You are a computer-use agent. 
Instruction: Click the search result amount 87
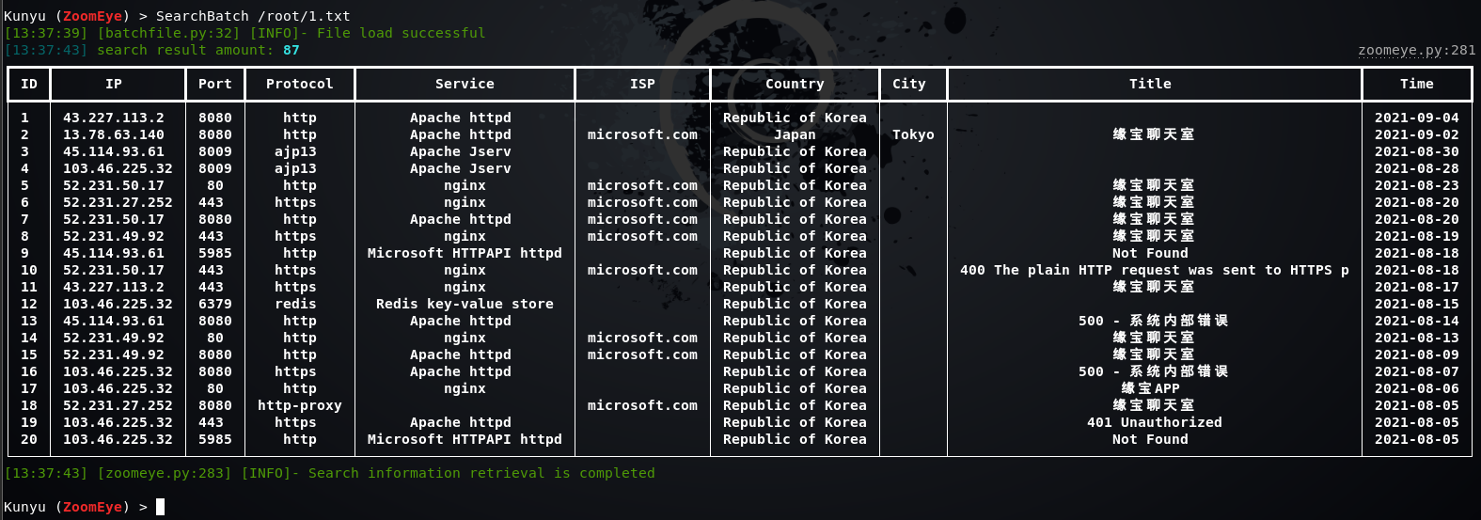(x=291, y=50)
